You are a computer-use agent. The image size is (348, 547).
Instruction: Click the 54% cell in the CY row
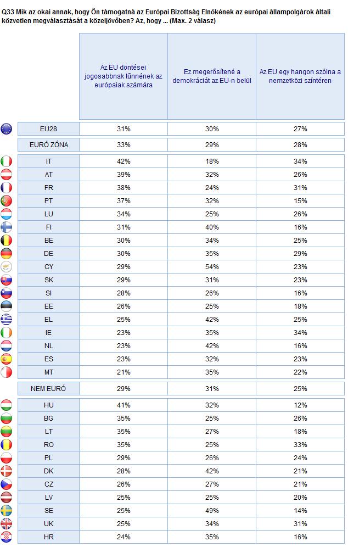click(x=212, y=267)
